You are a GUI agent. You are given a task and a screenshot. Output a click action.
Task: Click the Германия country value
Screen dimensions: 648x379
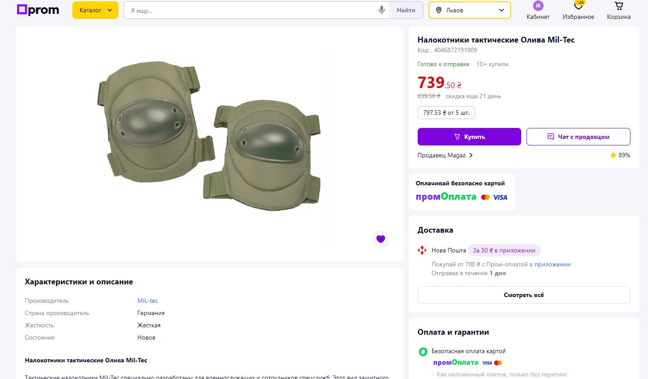pyautogui.click(x=151, y=313)
